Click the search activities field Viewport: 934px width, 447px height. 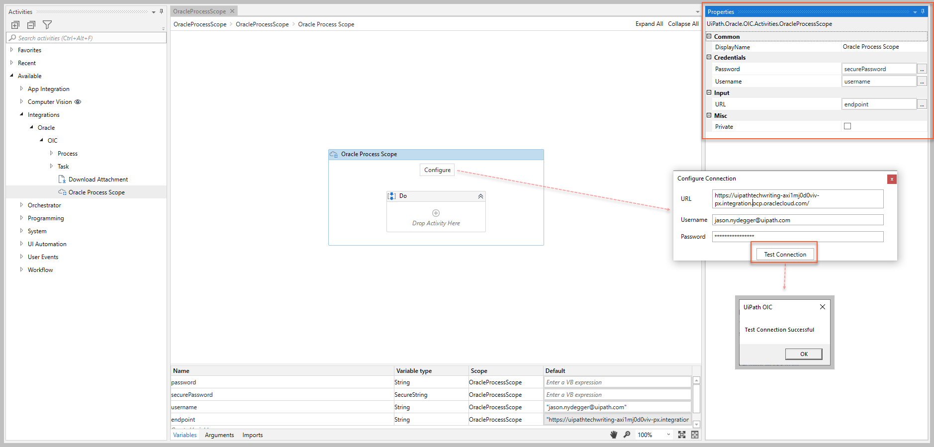click(87, 38)
